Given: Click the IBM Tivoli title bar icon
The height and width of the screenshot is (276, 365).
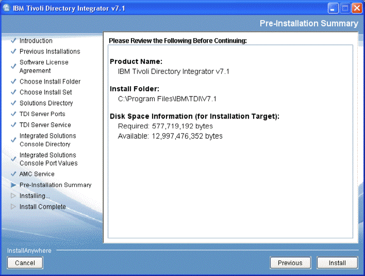Looking at the screenshot, I should coord(6,8).
